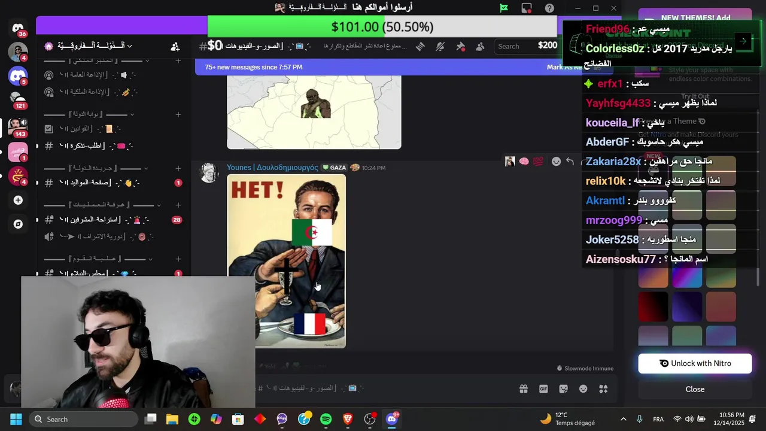
Task: Open File Explorer from the taskbar
Action: 172,419
